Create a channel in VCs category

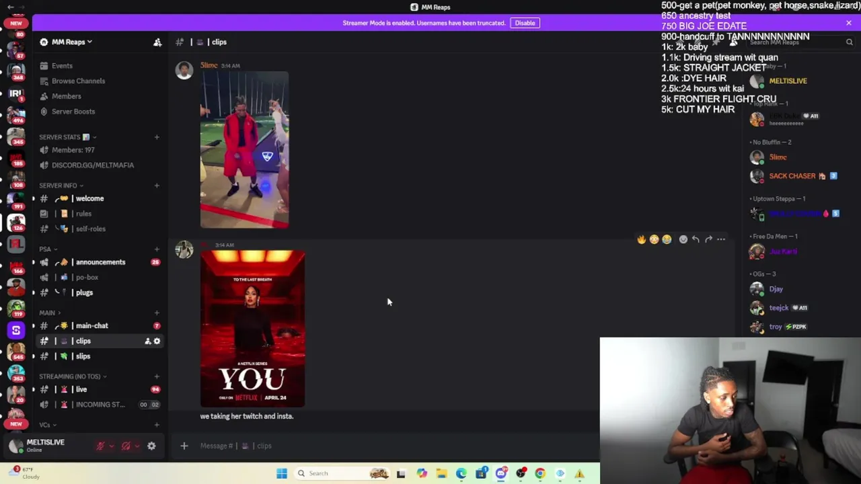pyautogui.click(x=157, y=425)
